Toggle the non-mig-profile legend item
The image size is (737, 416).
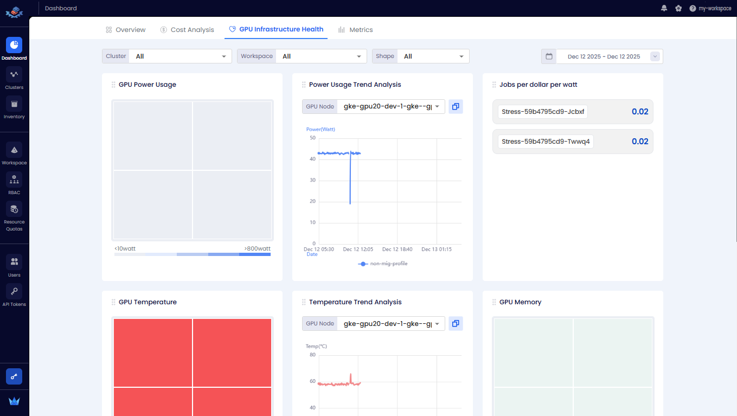click(x=382, y=263)
